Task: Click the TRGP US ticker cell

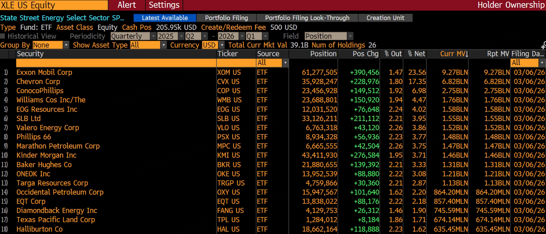Action: coord(231,183)
